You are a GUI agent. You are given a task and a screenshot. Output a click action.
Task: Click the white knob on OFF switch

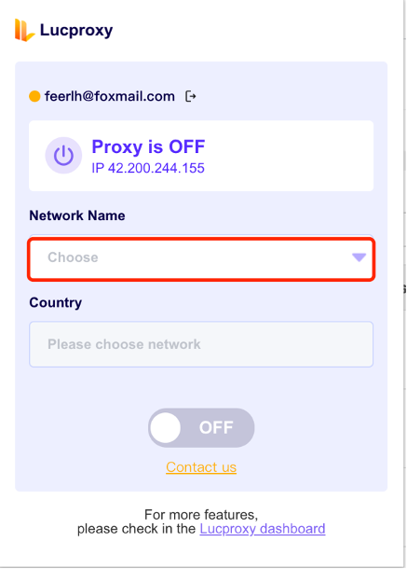[166, 428]
